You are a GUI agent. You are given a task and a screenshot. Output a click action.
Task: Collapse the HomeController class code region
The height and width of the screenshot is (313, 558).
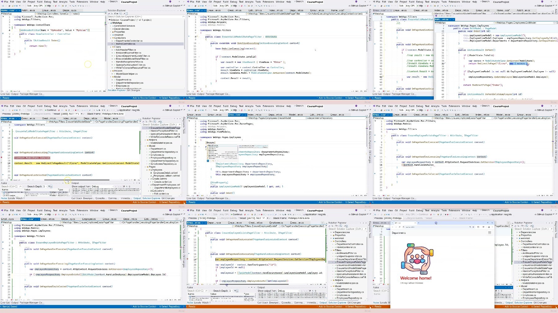pyautogui.click(x=13, y=34)
